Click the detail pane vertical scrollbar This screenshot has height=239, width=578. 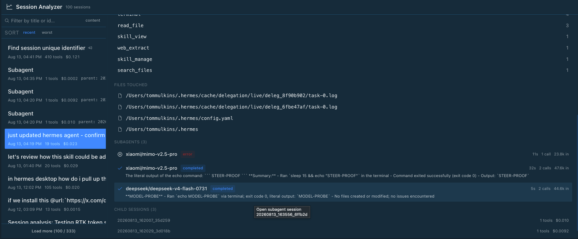577,172
